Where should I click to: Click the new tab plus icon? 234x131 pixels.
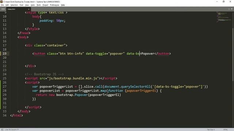229,9
